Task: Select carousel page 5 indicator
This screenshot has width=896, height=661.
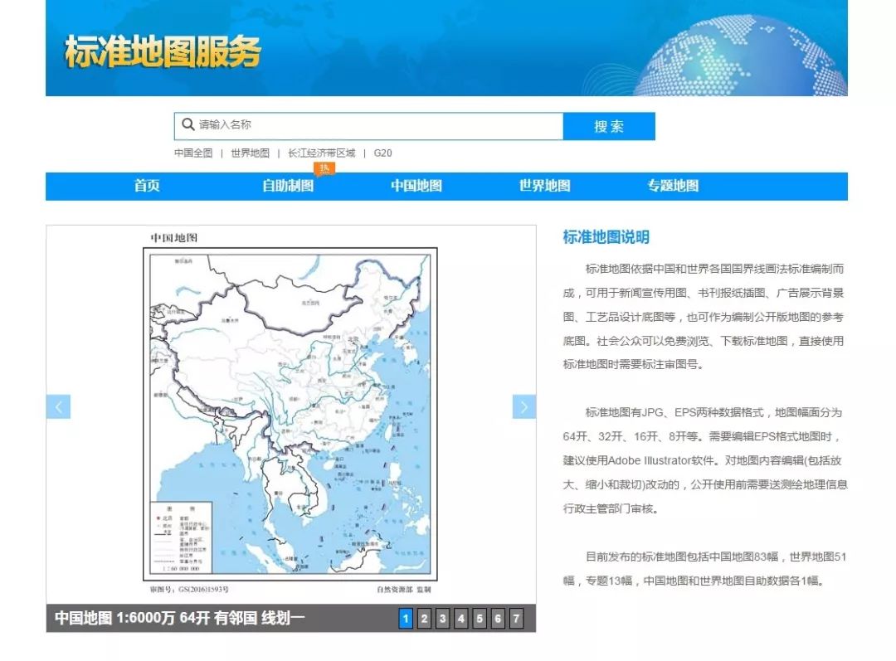Action: pyautogui.click(x=480, y=618)
